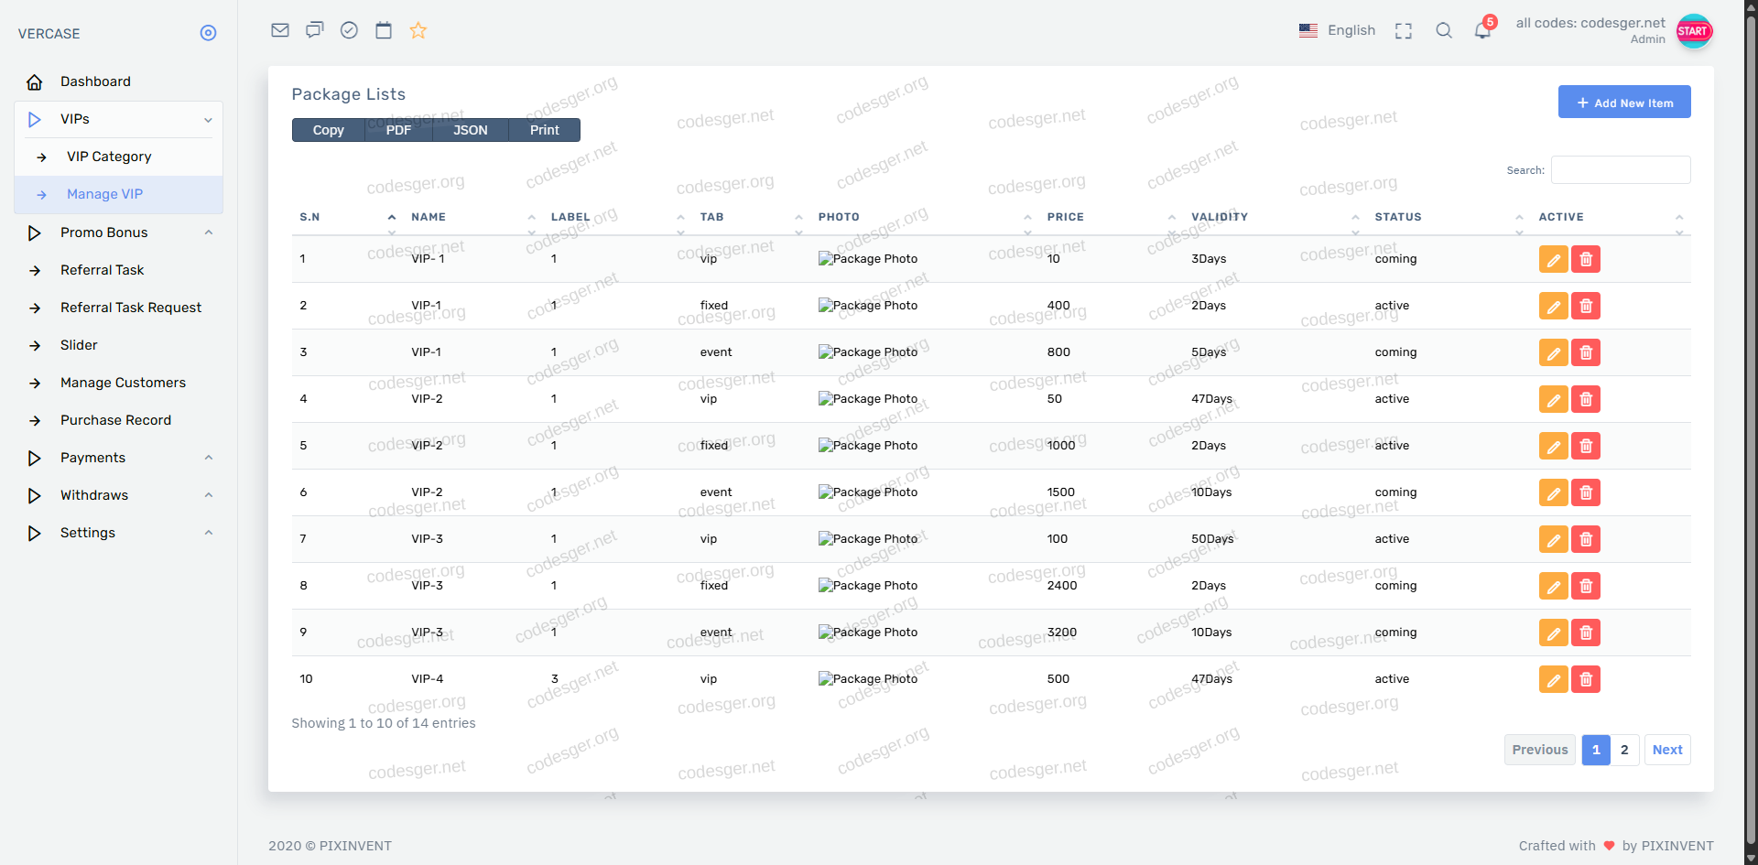The height and width of the screenshot is (865, 1758).
Task: Export table using PDF button
Action: (398, 130)
